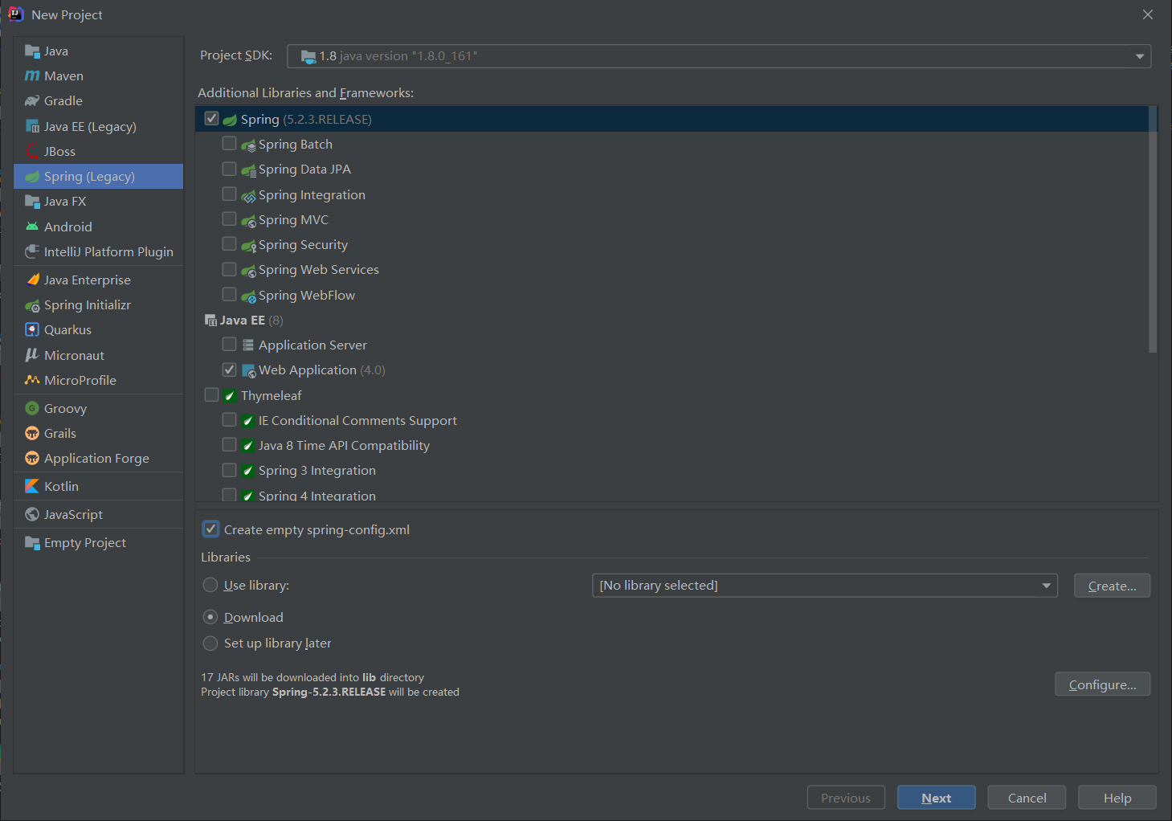The width and height of the screenshot is (1172, 821).
Task: Open Help for New Project
Action: coord(1117,798)
